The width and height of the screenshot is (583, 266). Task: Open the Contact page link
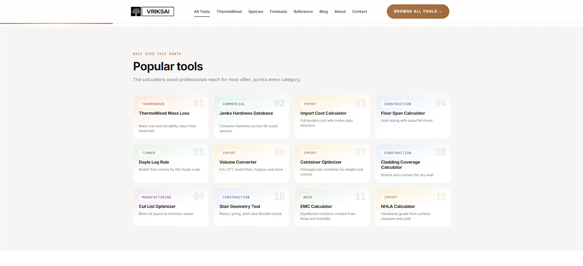[360, 12]
